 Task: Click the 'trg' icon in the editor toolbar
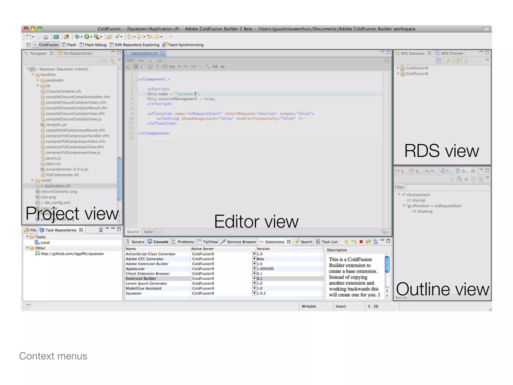[x=172, y=67]
